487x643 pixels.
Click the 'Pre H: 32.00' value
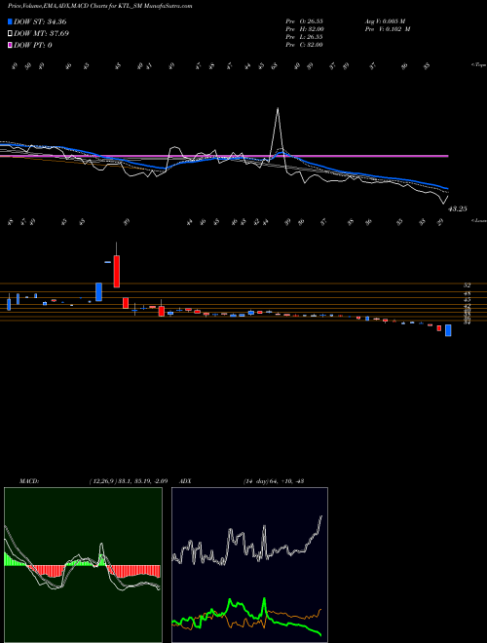pos(305,29)
